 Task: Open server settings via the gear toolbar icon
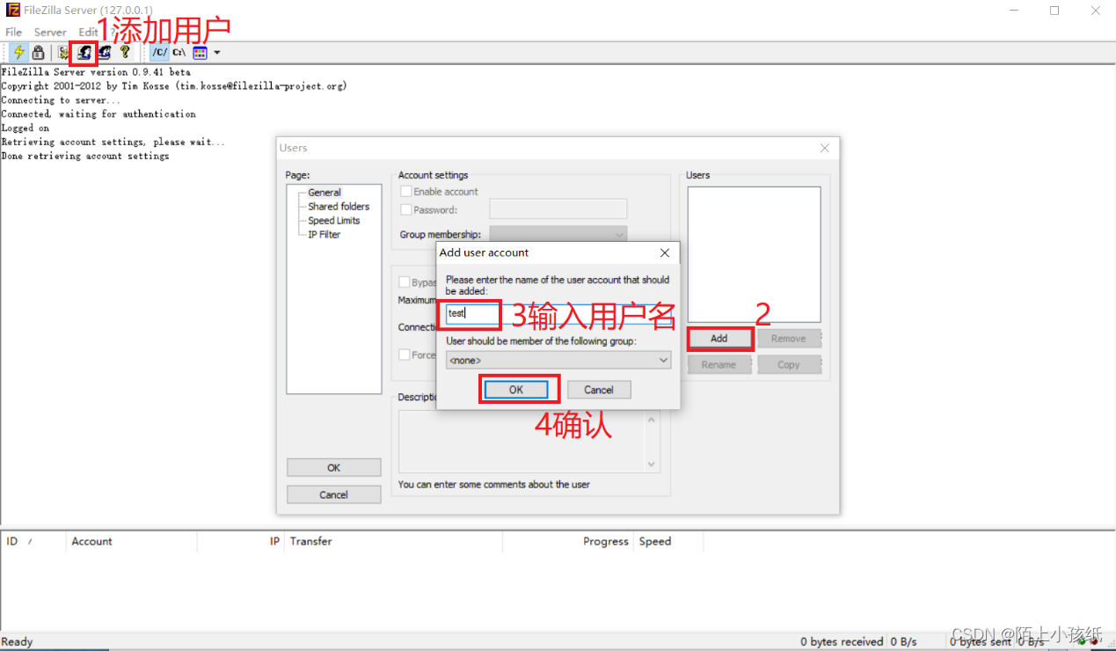pos(63,53)
